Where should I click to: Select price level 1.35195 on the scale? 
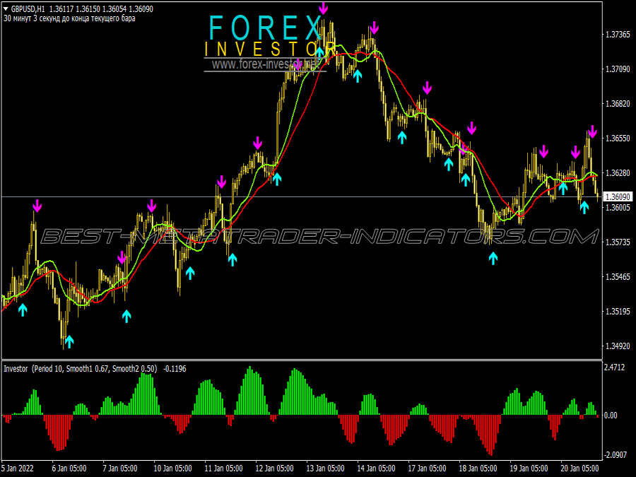coord(618,312)
